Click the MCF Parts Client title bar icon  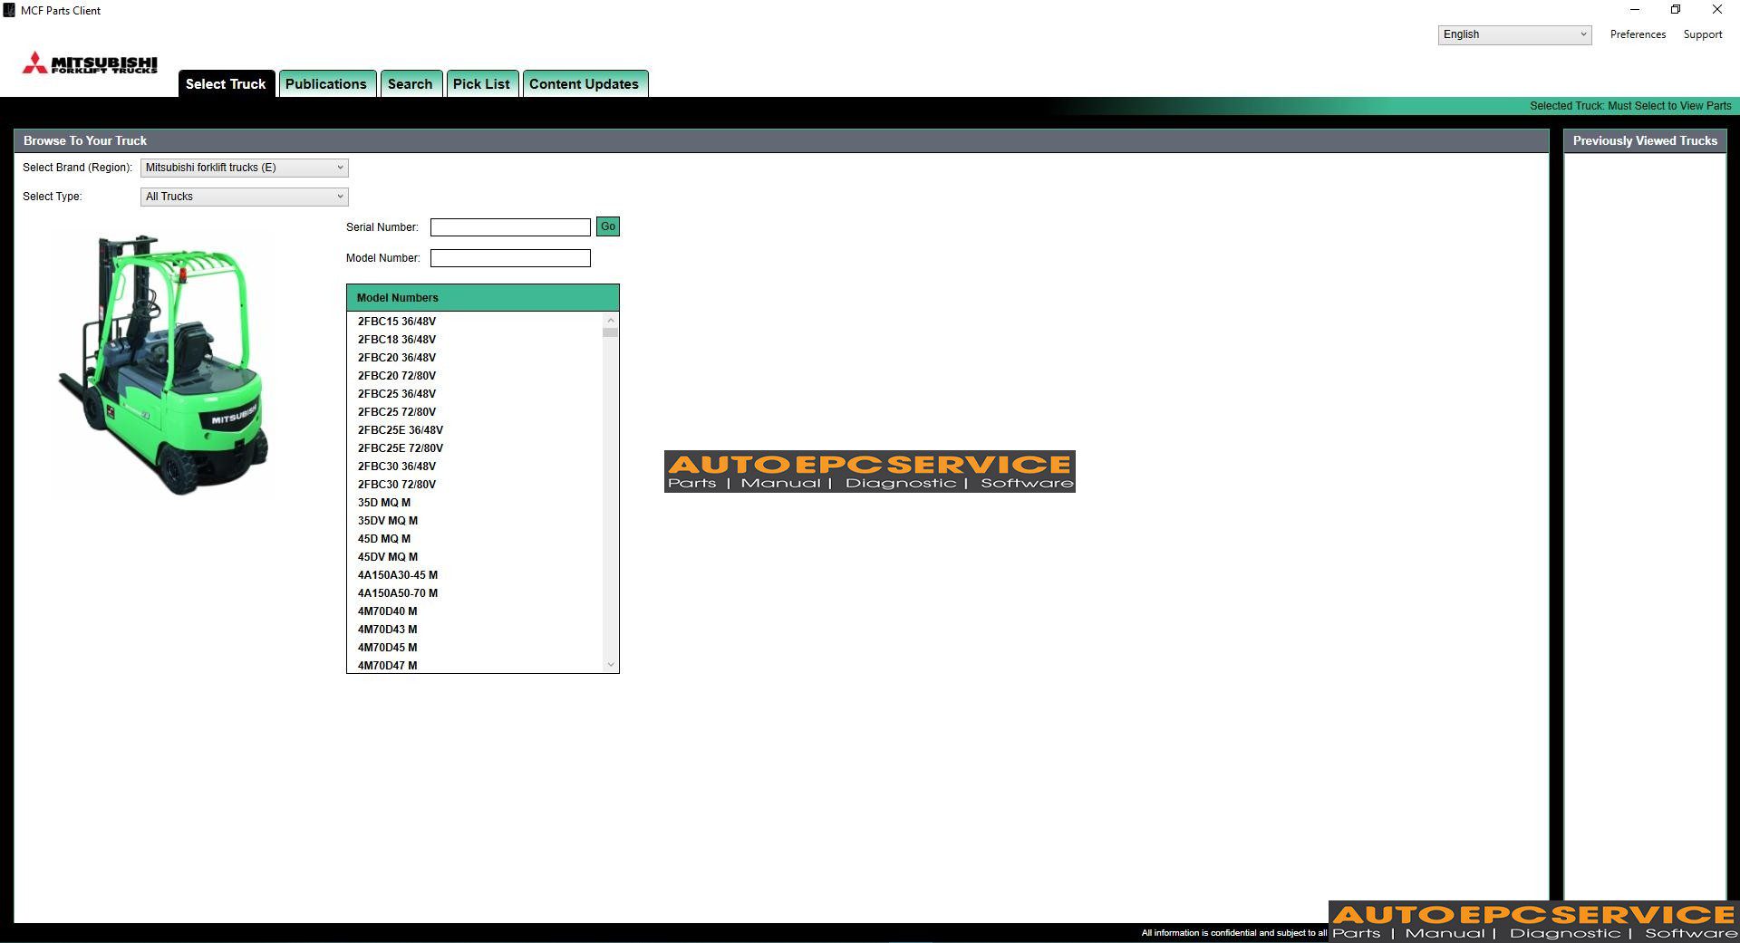9,10
